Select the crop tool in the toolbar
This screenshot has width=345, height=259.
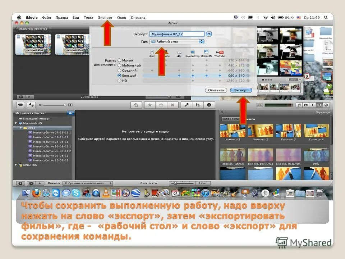(x=198, y=105)
